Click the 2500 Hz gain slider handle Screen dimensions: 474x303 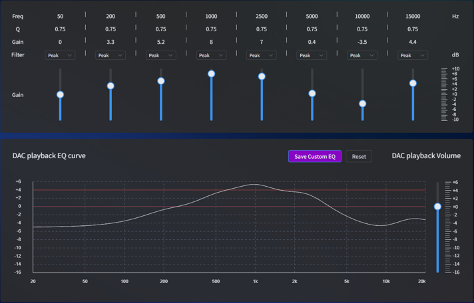pyautogui.click(x=262, y=76)
